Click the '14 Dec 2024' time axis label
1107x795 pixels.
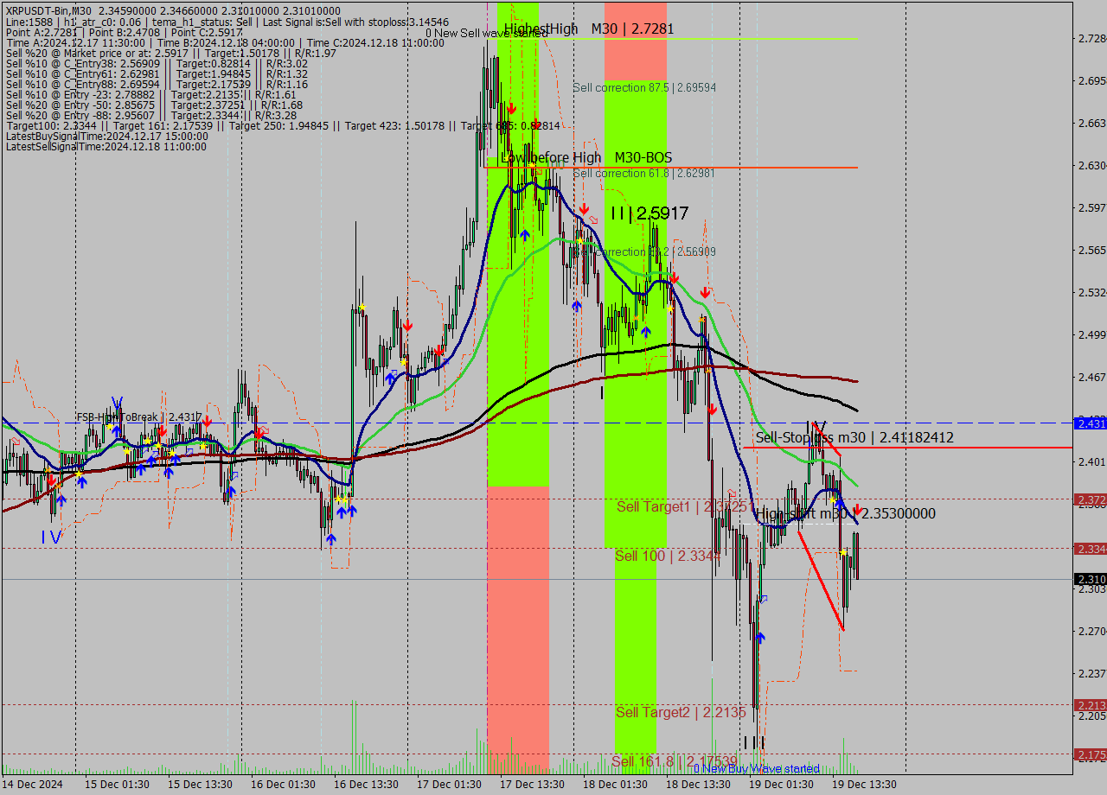(x=33, y=784)
